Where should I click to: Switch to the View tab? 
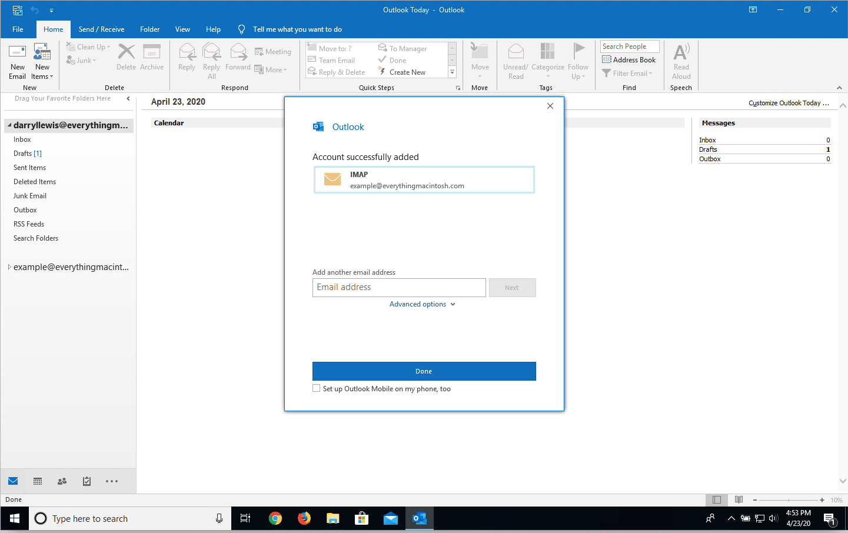click(x=182, y=29)
